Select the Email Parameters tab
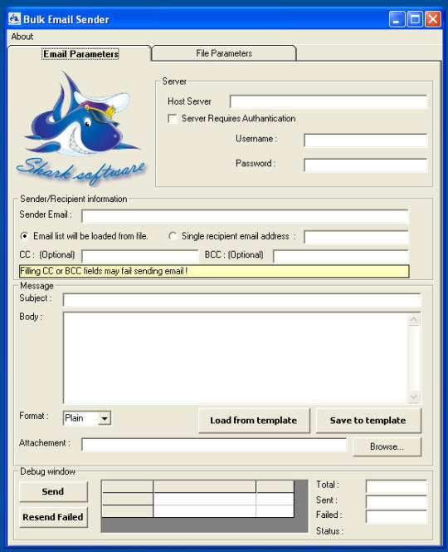The height and width of the screenshot is (552, 448). [80, 54]
